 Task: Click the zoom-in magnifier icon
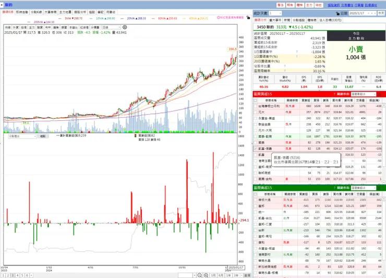tap(206, 275)
